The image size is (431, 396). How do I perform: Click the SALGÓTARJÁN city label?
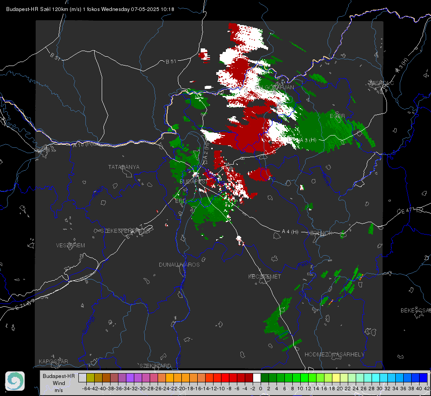point(274,88)
